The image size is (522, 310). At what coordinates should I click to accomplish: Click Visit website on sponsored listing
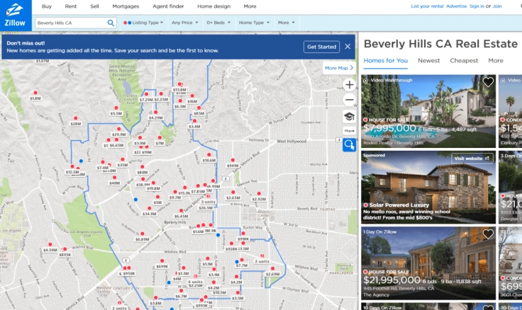[472, 159]
